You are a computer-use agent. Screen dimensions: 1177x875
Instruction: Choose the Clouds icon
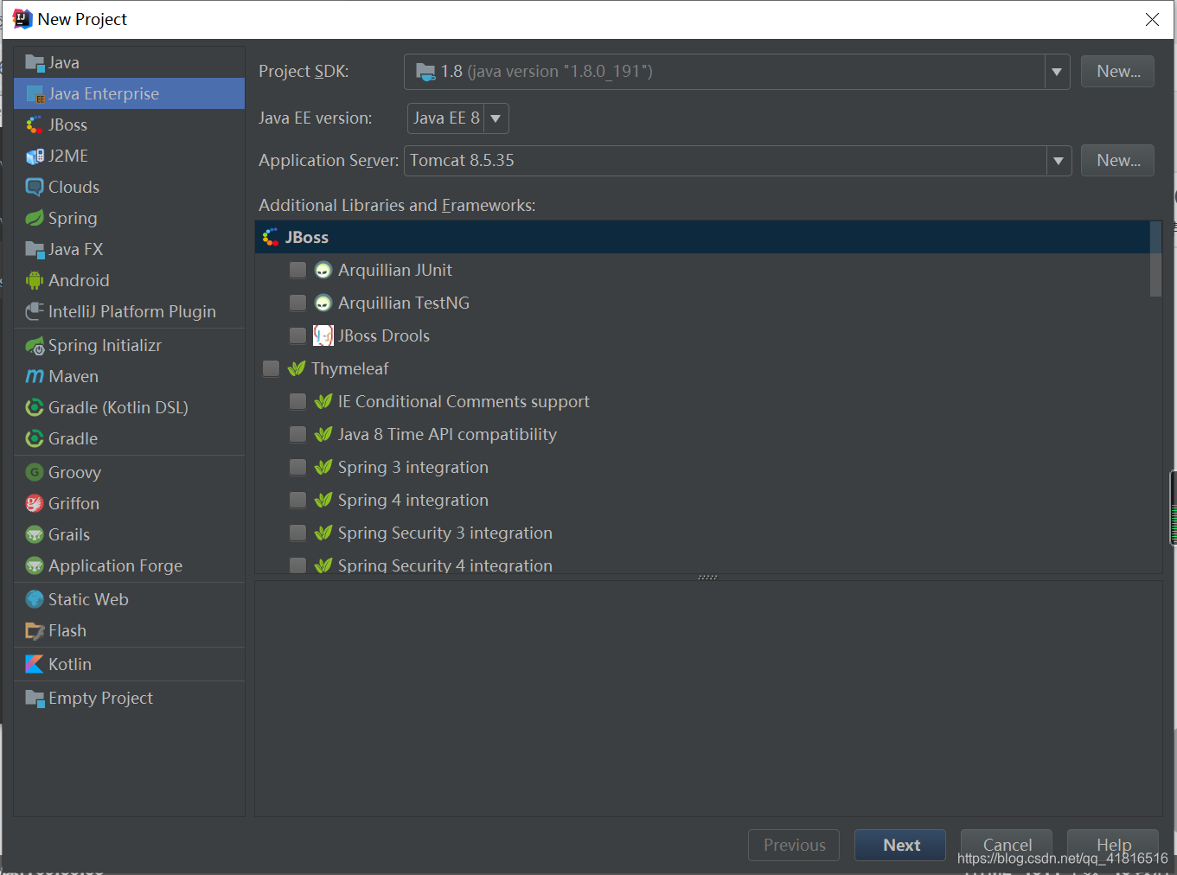tap(35, 187)
